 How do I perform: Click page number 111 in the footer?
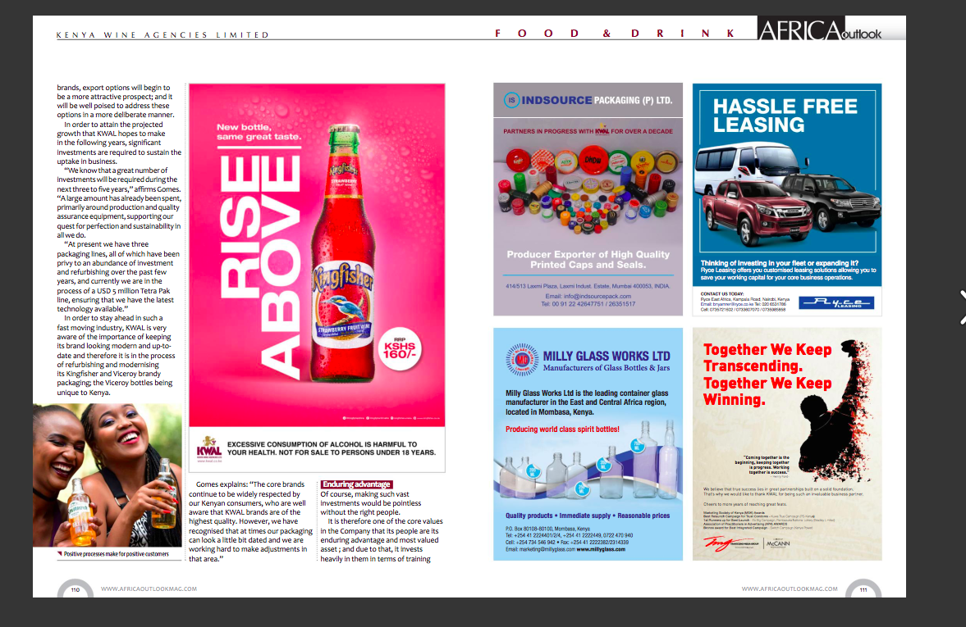(863, 589)
